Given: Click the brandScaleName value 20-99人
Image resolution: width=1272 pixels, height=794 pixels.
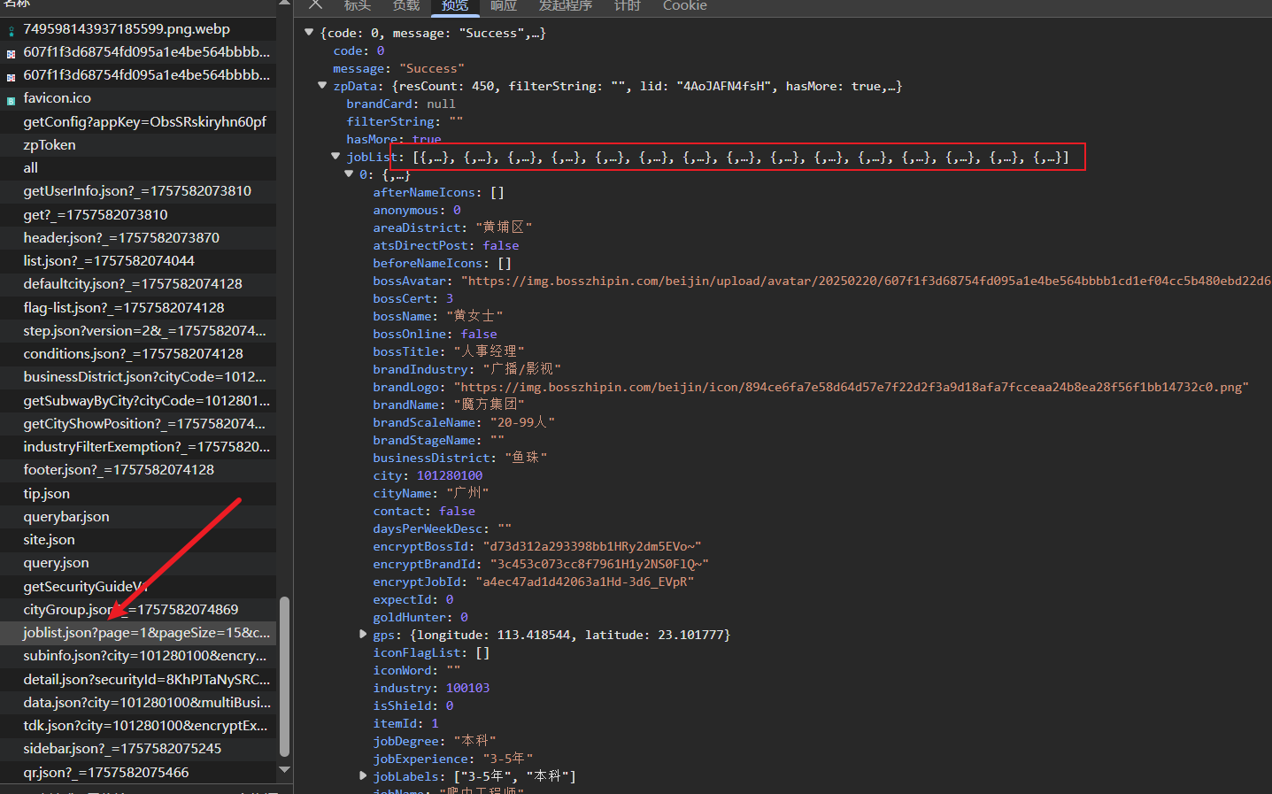Looking at the screenshot, I should pos(522,422).
